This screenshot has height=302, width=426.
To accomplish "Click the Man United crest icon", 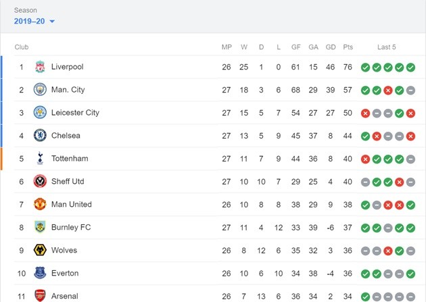I will (41, 205).
